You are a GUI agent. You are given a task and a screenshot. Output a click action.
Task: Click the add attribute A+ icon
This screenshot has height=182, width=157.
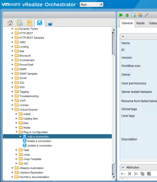click(123, 174)
